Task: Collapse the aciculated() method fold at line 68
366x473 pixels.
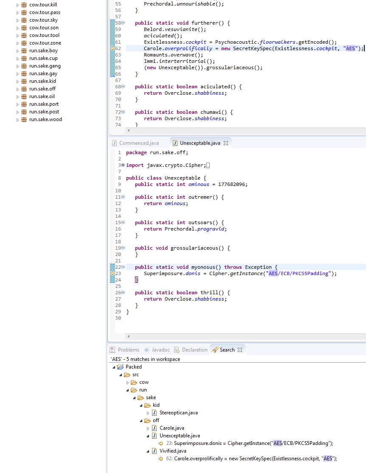Action: [x=123, y=87]
